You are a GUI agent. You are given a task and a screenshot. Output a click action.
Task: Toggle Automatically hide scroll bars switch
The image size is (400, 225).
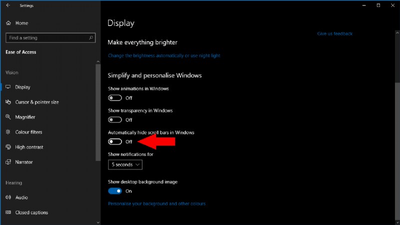tap(115, 141)
